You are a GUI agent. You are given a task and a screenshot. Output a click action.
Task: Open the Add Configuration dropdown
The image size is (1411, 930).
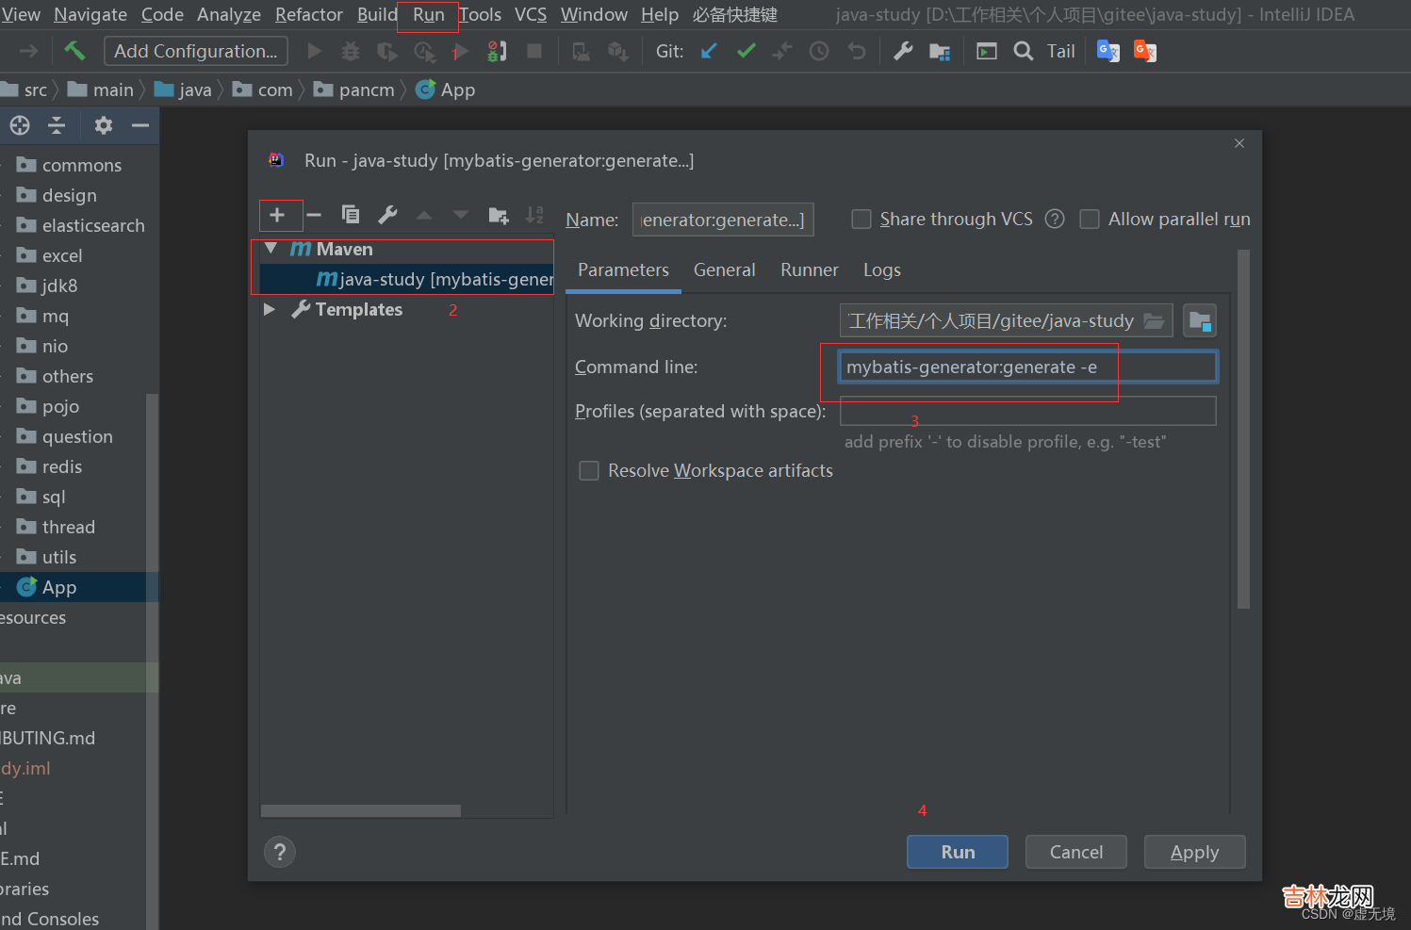pyautogui.click(x=196, y=51)
